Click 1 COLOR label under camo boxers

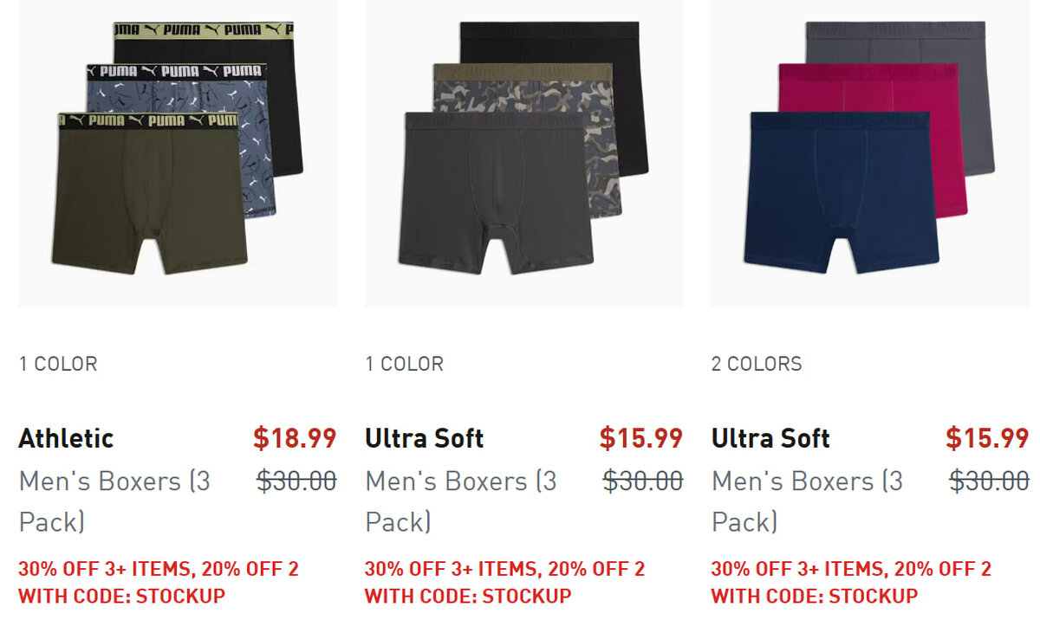click(405, 364)
